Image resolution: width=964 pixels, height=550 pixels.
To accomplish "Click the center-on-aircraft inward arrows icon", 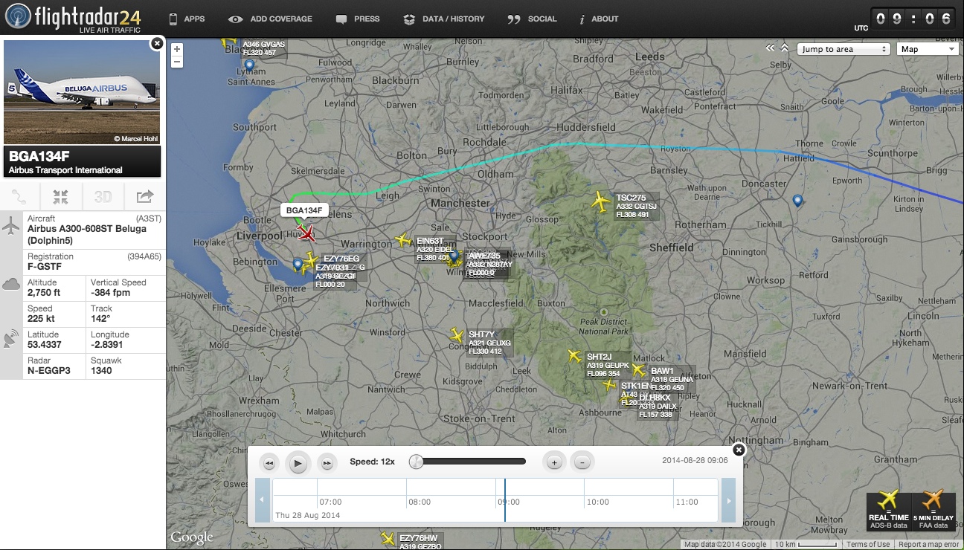I will (x=61, y=197).
